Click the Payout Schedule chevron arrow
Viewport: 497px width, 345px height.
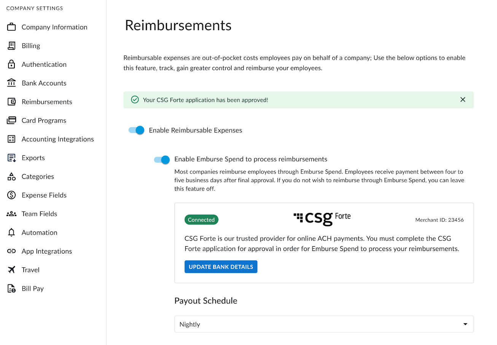click(465, 324)
